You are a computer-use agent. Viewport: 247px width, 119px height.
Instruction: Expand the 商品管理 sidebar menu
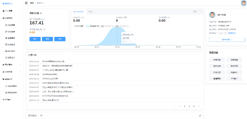(x=12, y=64)
